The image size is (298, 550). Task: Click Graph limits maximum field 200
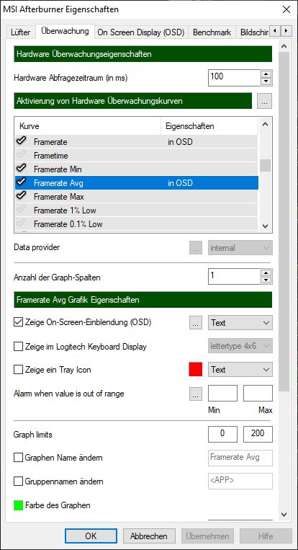258,434
